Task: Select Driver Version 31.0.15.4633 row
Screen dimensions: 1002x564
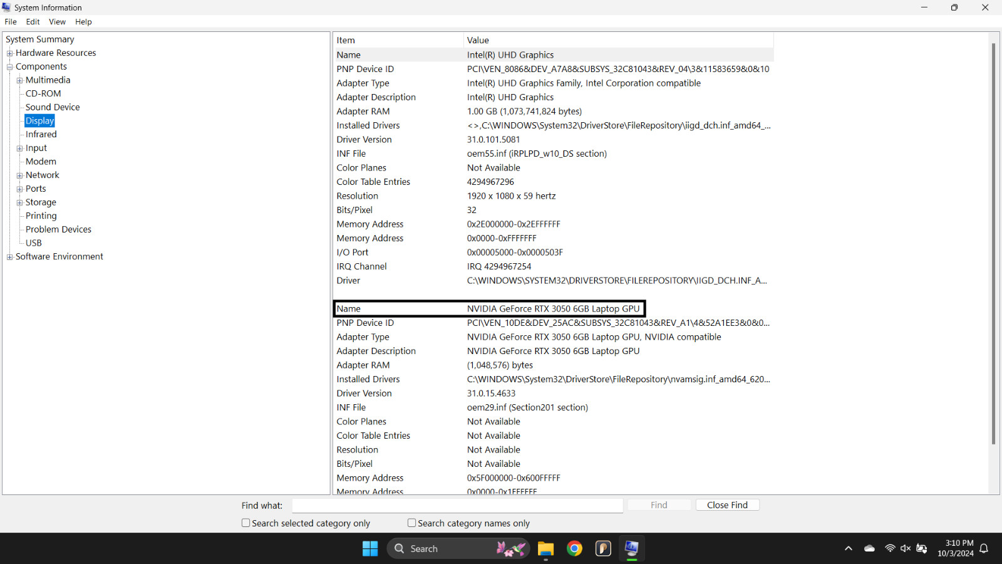Action: tap(554, 394)
